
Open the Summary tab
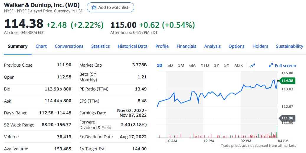[x=18, y=46]
